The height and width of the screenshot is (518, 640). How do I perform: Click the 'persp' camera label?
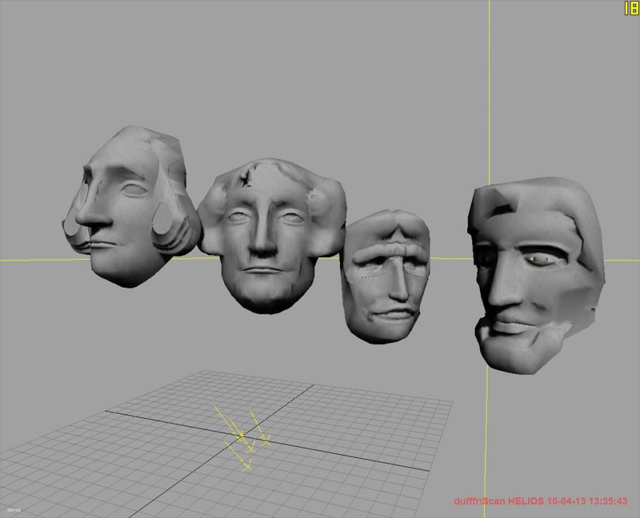14,509
